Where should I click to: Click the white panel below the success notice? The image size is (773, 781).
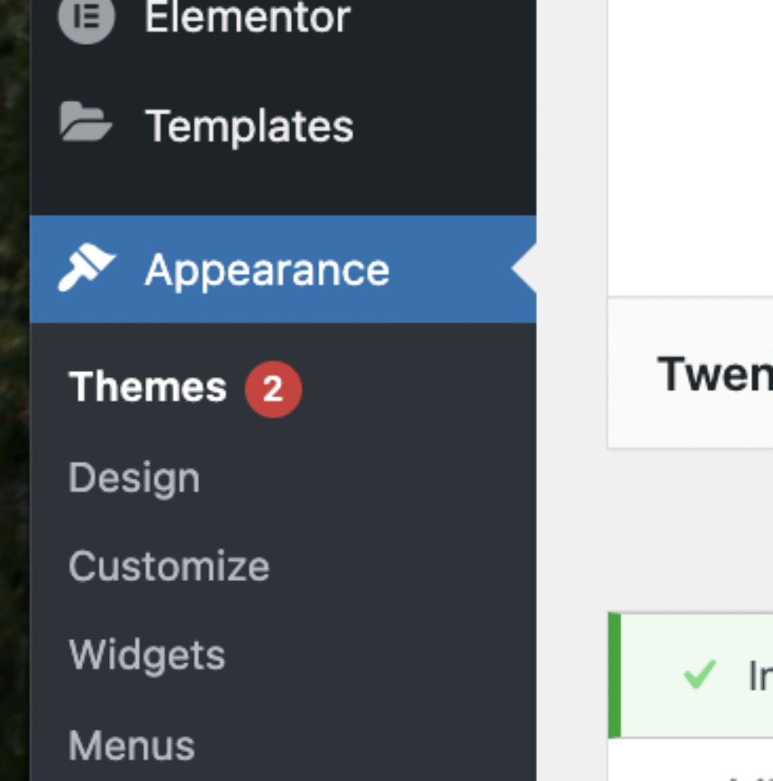tap(690, 761)
